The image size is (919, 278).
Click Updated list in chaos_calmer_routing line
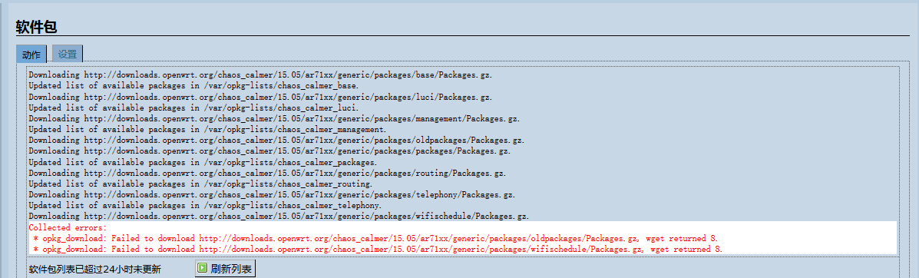pyautogui.click(x=200, y=184)
